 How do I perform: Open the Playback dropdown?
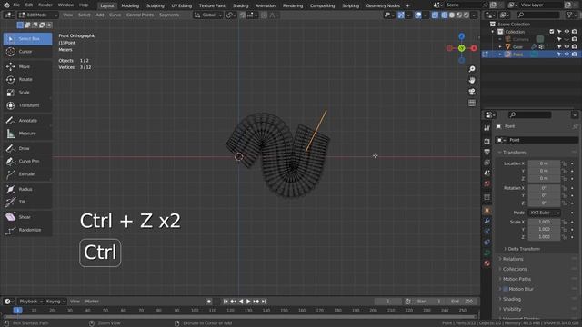(30, 302)
